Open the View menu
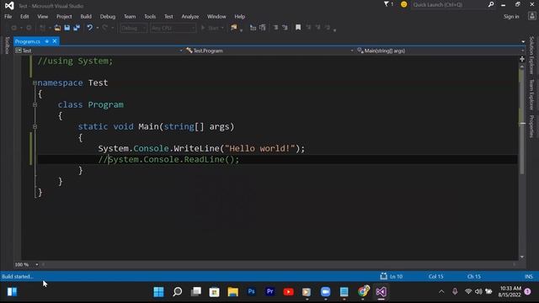The image size is (539, 303). 43,17
